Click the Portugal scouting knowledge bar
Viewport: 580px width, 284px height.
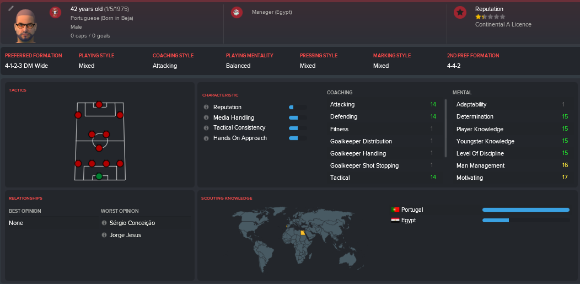[525, 210]
